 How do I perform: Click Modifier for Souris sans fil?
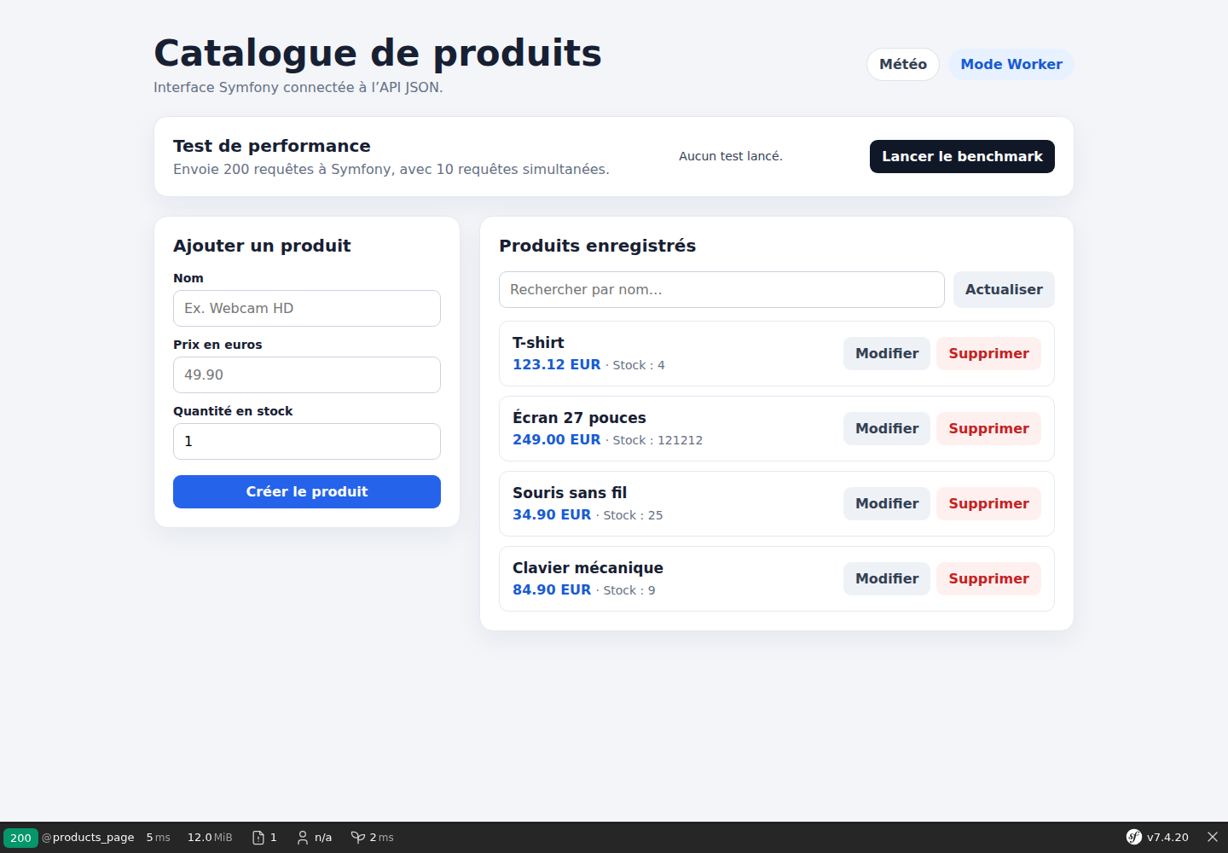[887, 503]
